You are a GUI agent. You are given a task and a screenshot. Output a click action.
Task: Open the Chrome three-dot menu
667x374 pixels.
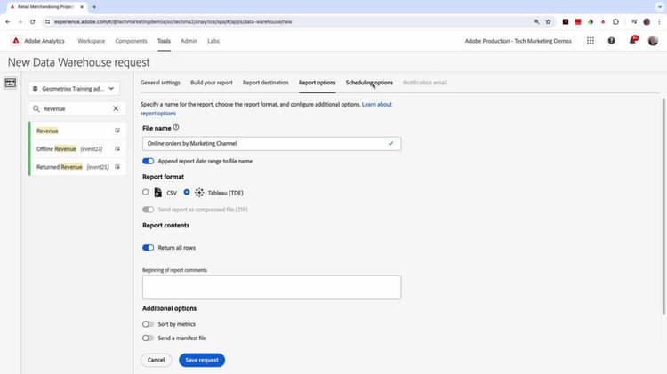[659, 21]
